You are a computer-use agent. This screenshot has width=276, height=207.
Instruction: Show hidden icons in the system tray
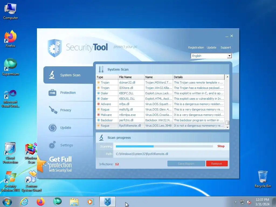236,202
